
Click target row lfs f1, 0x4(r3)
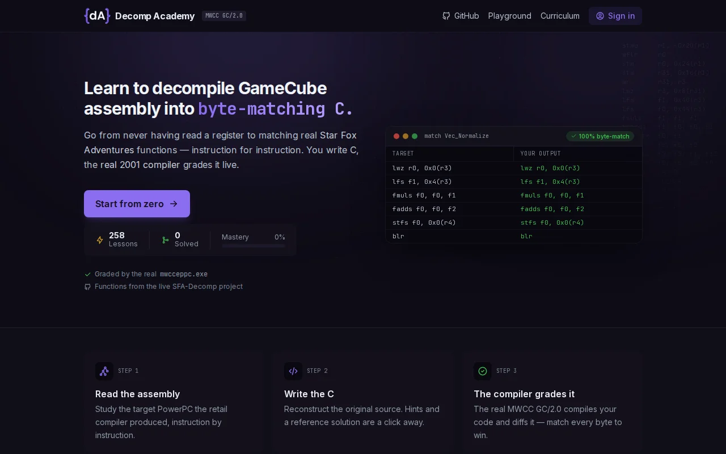pos(422,182)
